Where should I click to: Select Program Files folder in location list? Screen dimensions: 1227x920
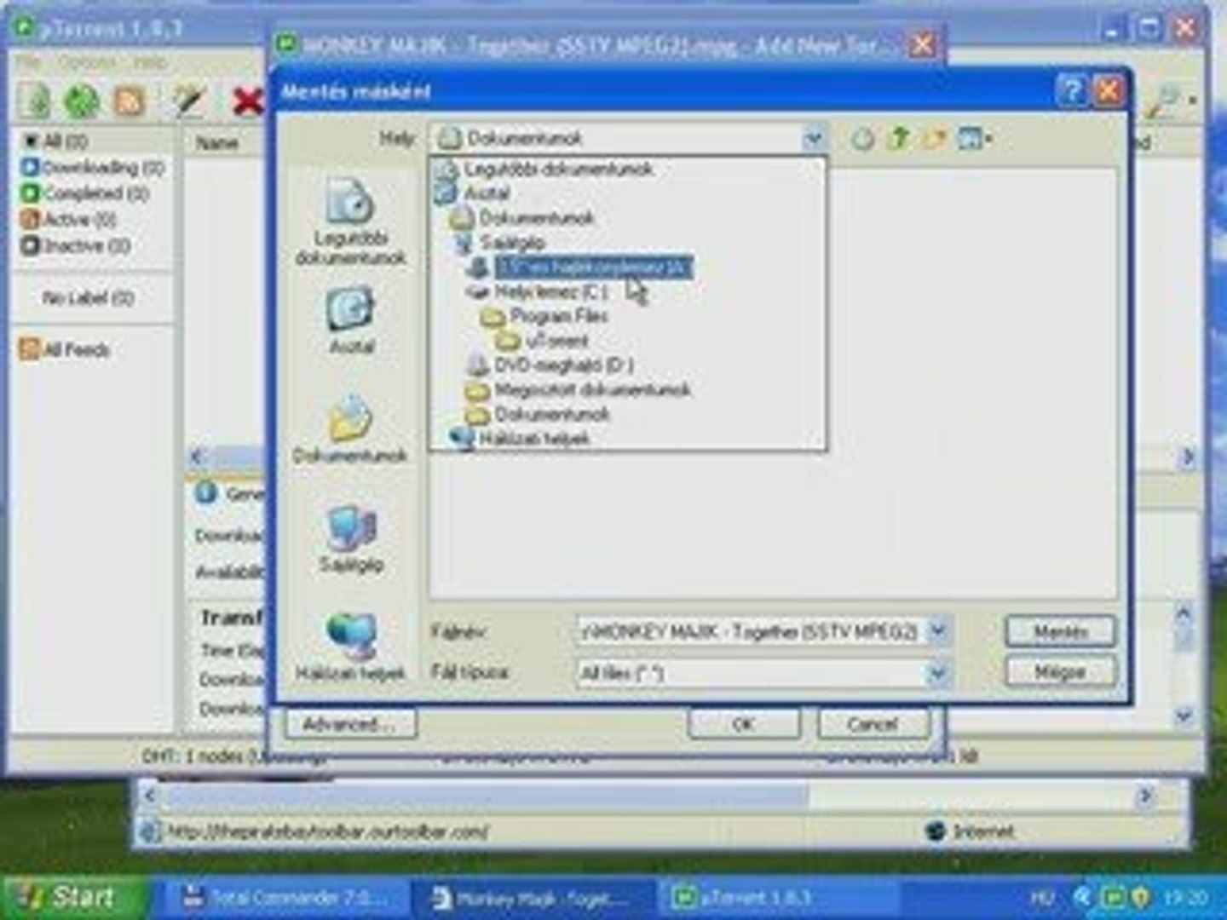[558, 316]
